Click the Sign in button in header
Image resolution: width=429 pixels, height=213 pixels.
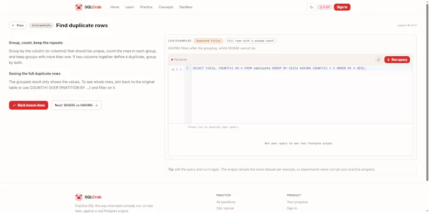pyautogui.click(x=342, y=7)
